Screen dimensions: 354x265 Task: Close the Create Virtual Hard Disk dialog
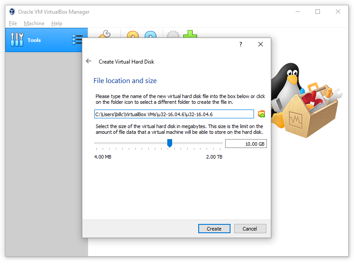(261, 44)
